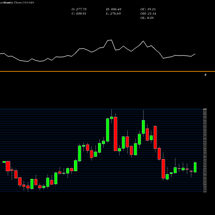
Task: Select the high value 'H: 336.43'
Action: pyautogui.click(x=114, y=9)
